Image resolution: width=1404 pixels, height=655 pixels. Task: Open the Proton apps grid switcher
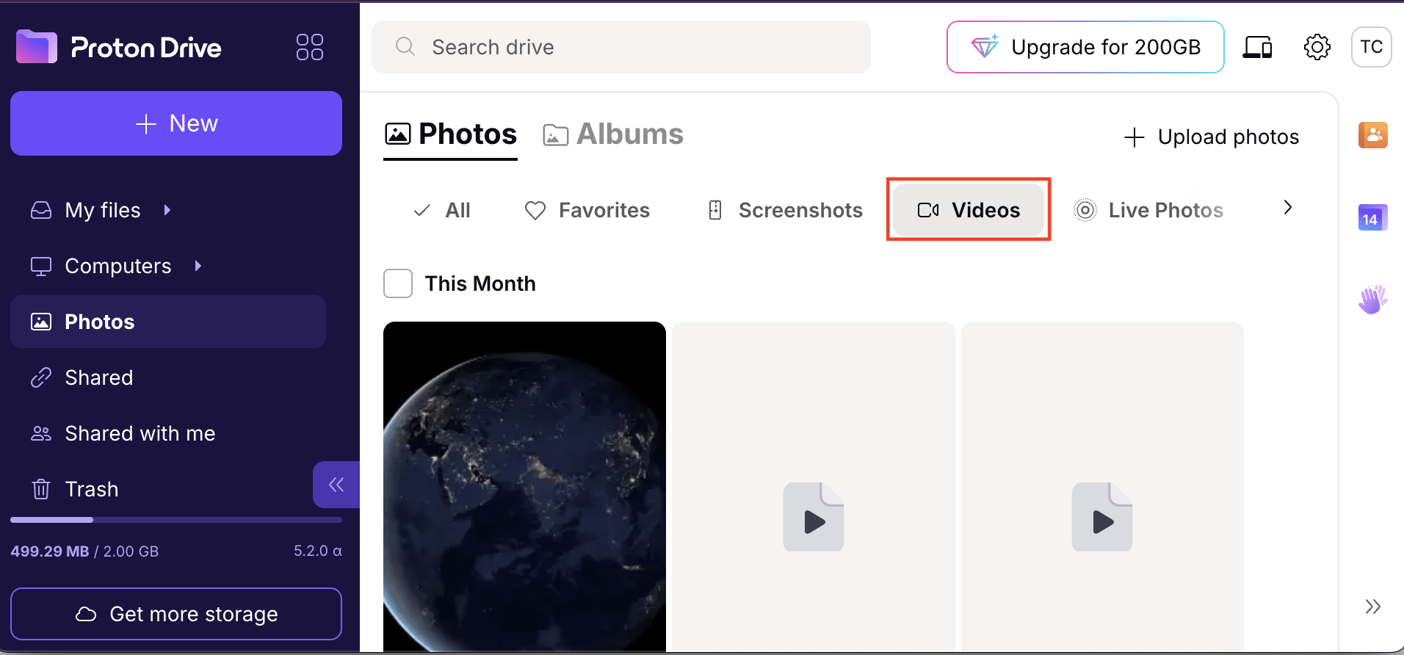tap(309, 47)
